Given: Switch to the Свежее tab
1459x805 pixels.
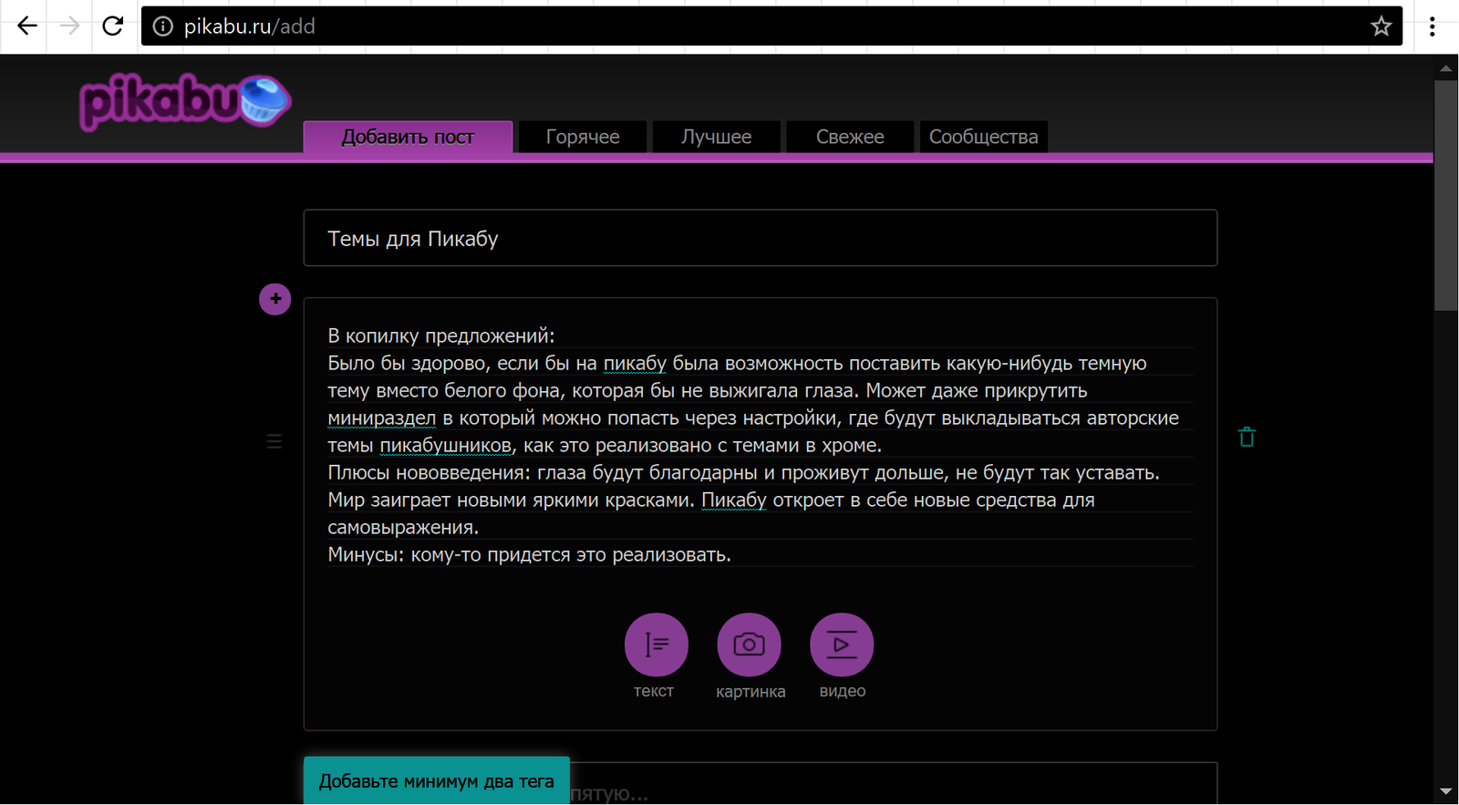Looking at the screenshot, I should pyautogui.click(x=850, y=137).
